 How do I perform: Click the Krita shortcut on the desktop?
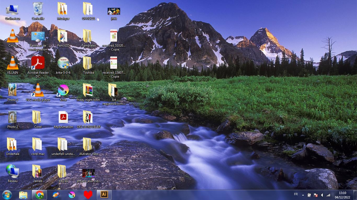pos(63,91)
